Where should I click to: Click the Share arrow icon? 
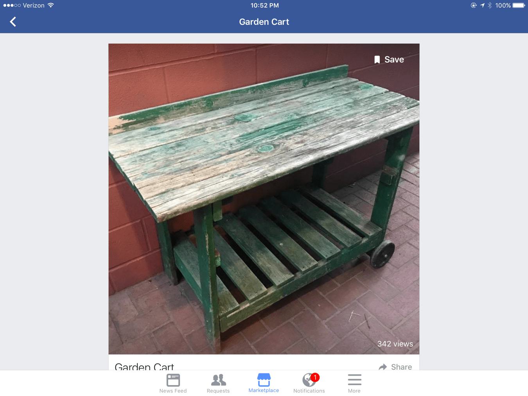pyautogui.click(x=383, y=367)
